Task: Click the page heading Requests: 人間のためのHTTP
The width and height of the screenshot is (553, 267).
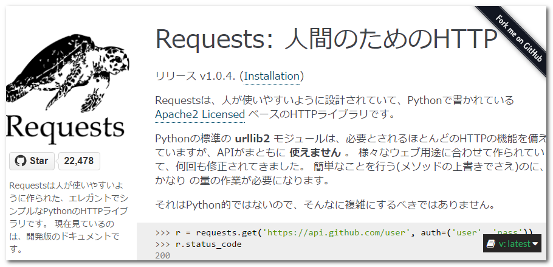Action: pos(326,40)
